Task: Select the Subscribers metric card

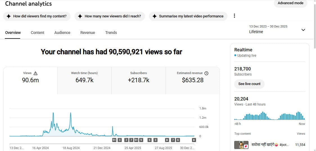Action: pyautogui.click(x=138, y=80)
